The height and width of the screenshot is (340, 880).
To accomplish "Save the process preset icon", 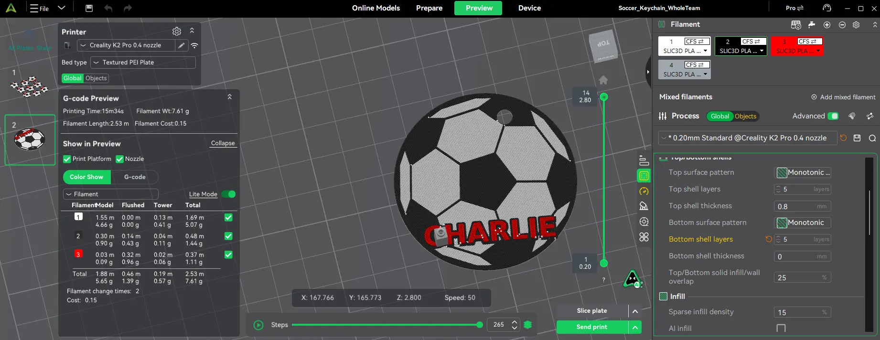I will (857, 138).
